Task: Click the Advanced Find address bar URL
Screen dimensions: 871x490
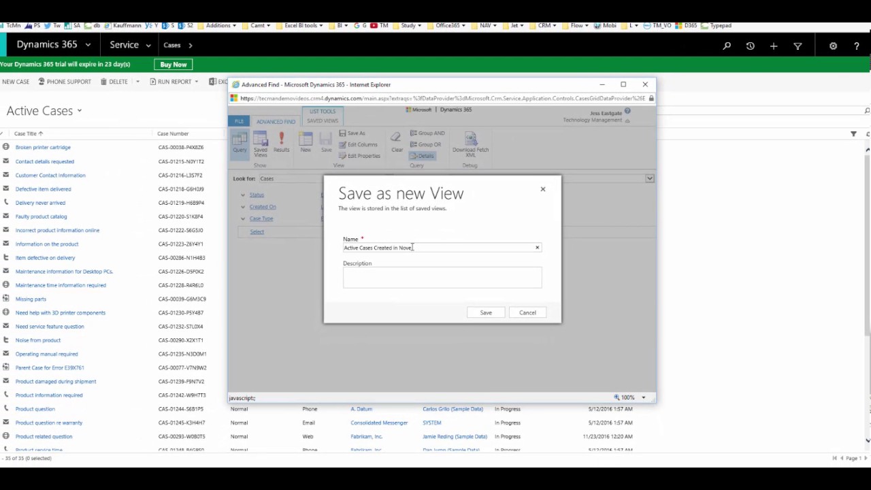Action: click(442, 99)
